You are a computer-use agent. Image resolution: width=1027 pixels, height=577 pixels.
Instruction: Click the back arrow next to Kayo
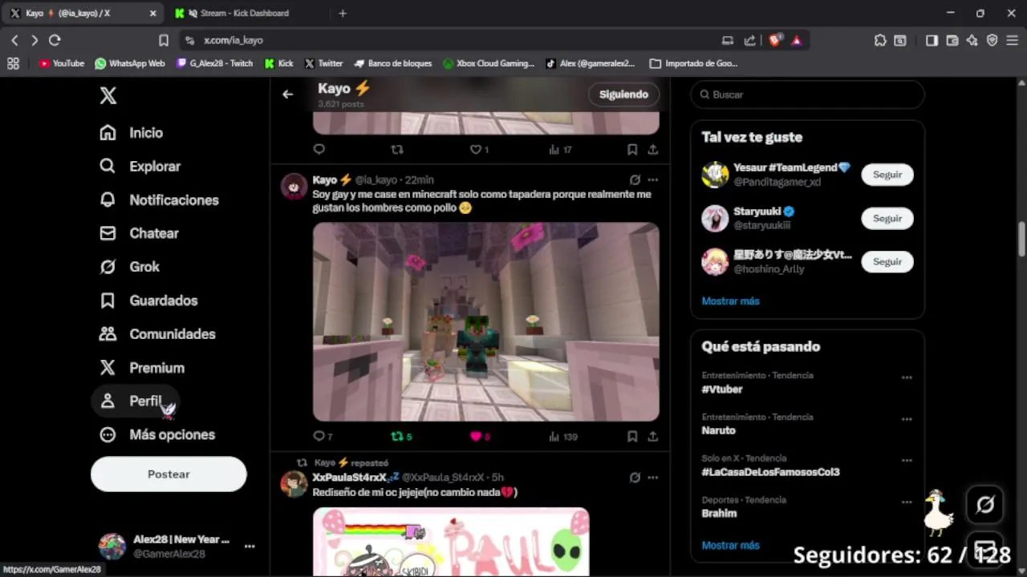pos(287,95)
